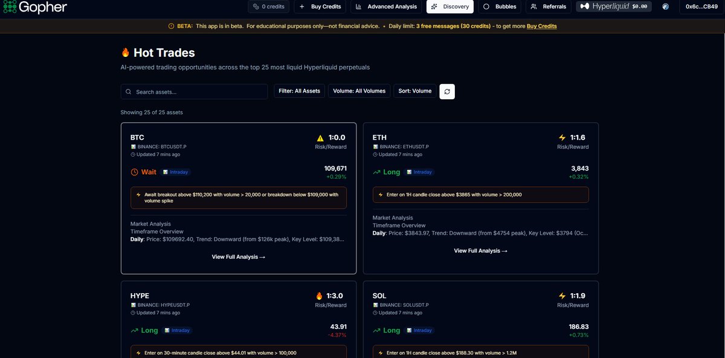The height and width of the screenshot is (358, 725).
Task: Click the chart icon beside BINANCE: HYPEUSDT.P
Action: click(x=133, y=305)
